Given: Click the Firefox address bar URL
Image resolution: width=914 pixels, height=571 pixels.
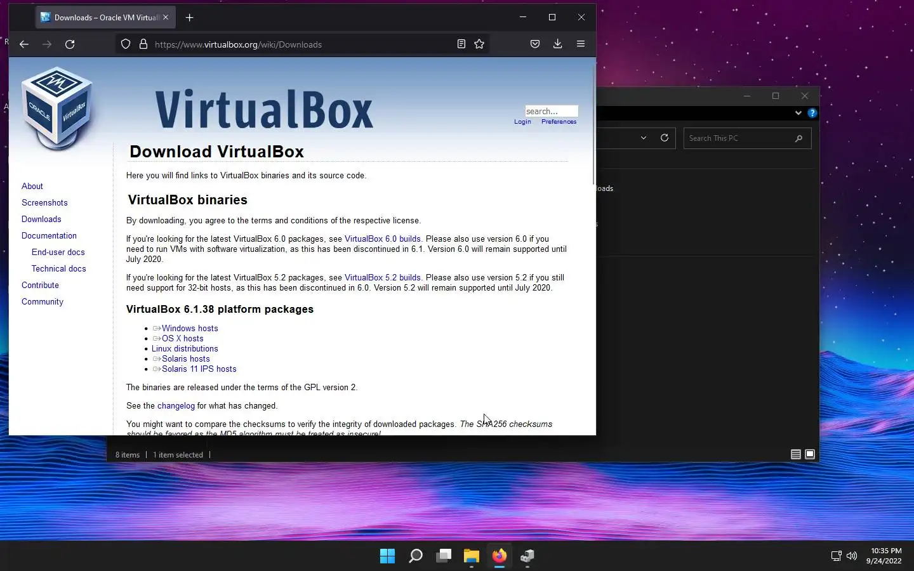Looking at the screenshot, I should [x=238, y=44].
